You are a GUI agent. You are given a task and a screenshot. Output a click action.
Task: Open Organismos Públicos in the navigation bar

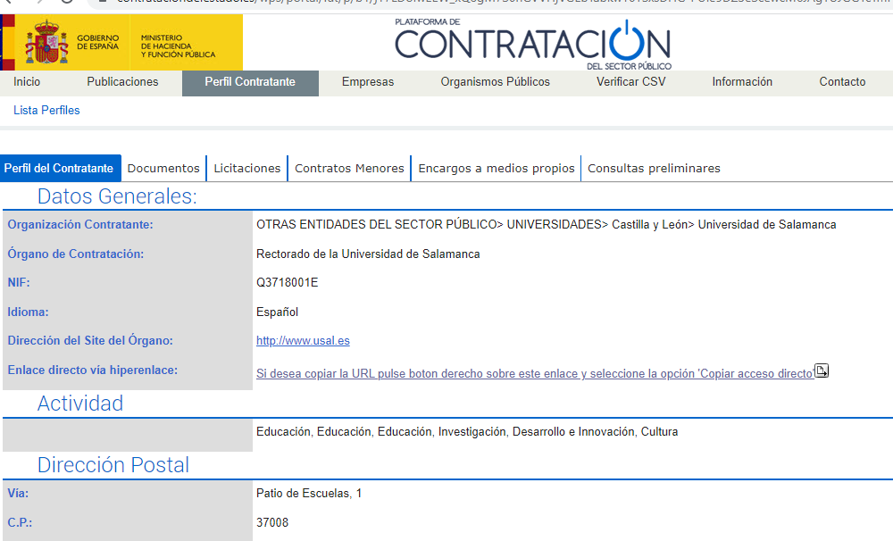click(x=496, y=82)
